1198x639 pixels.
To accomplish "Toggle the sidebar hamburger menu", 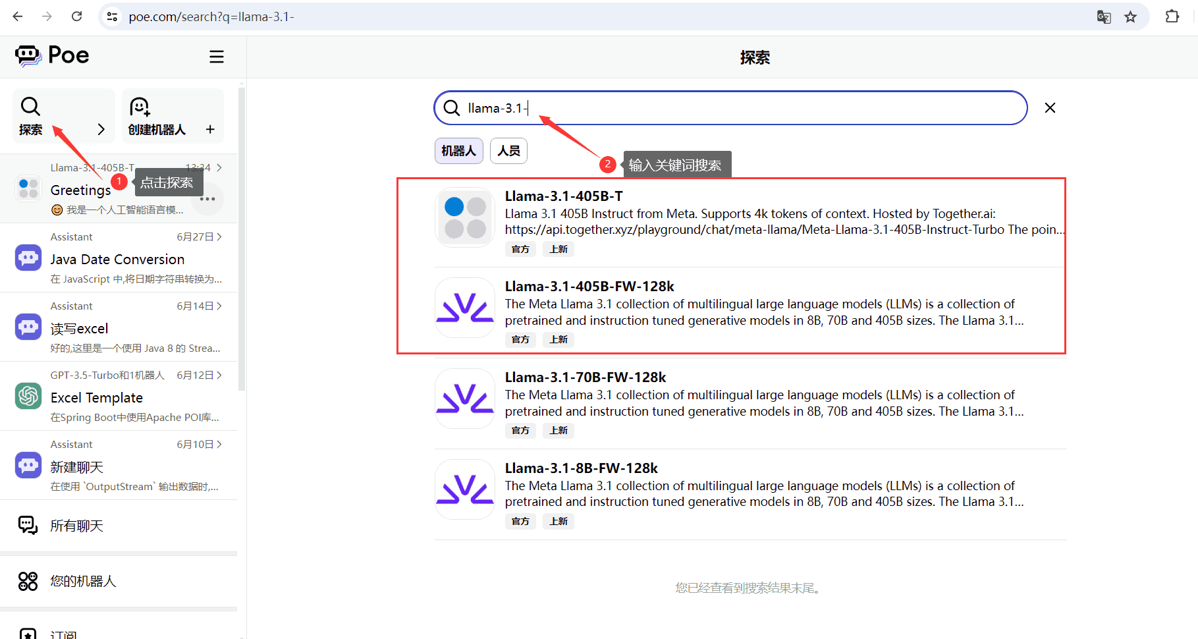I will (x=217, y=57).
